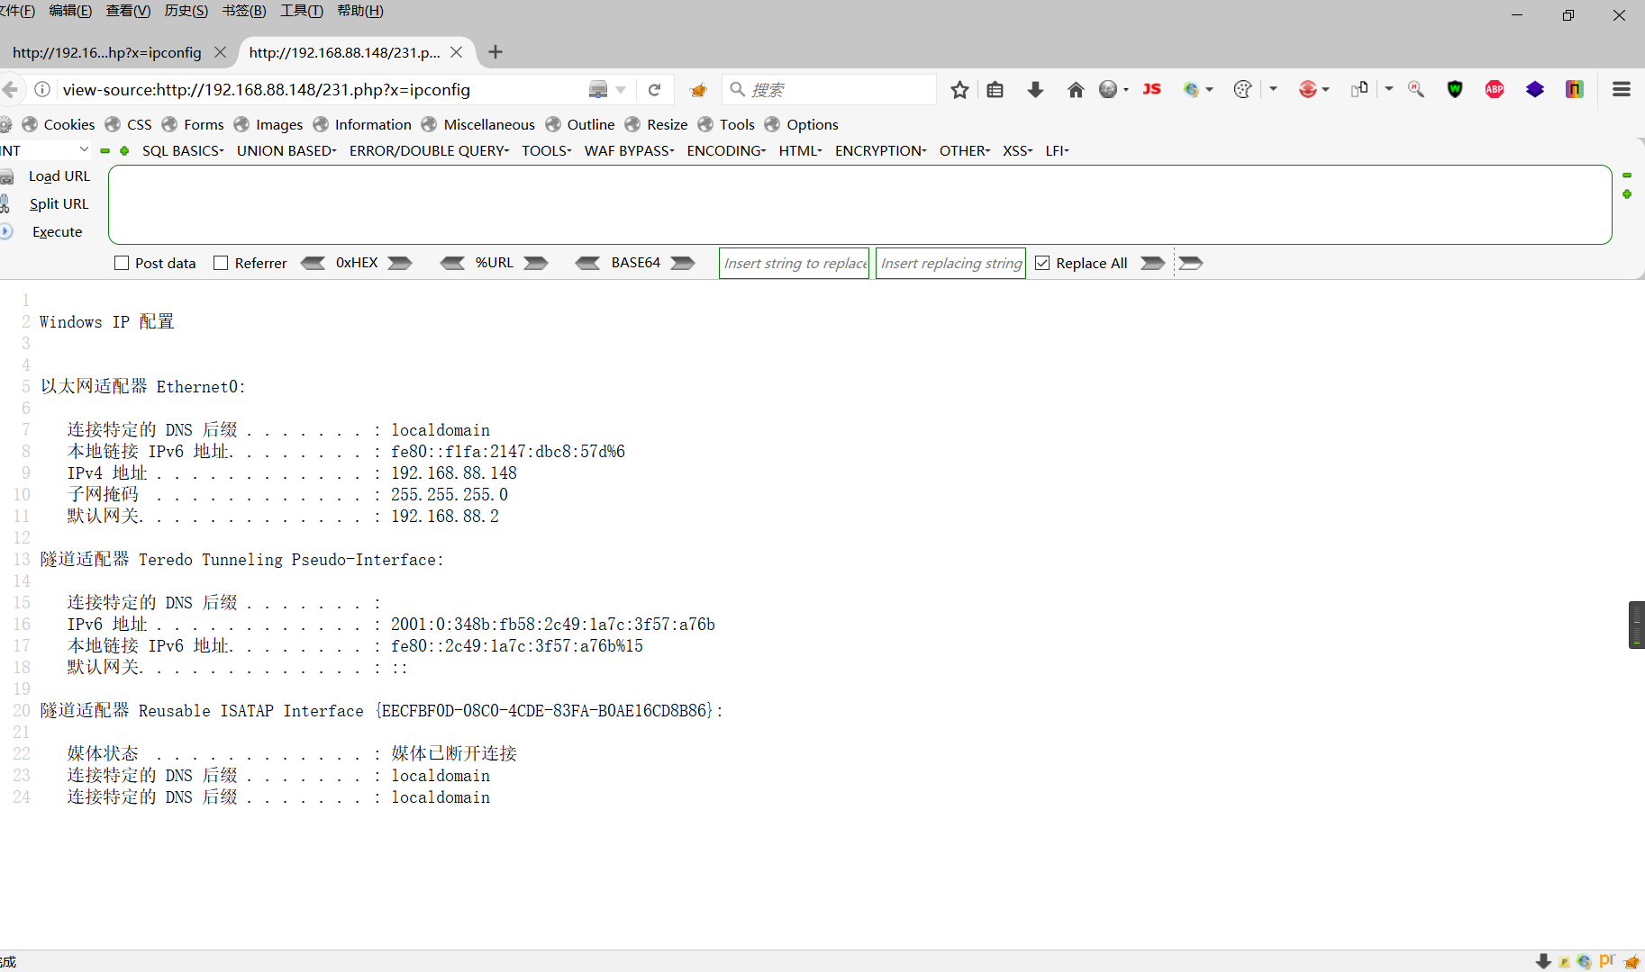Open the SQL BASICS dropdown
Viewport: 1645px width, 972px height.
pyautogui.click(x=182, y=150)
